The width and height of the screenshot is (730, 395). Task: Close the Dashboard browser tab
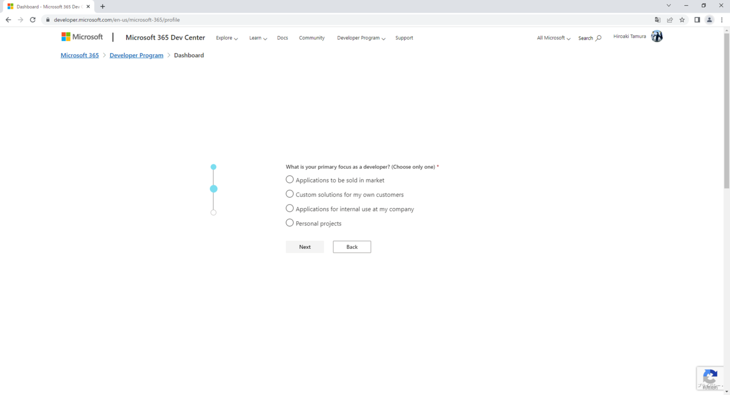(x=88, y=7)
